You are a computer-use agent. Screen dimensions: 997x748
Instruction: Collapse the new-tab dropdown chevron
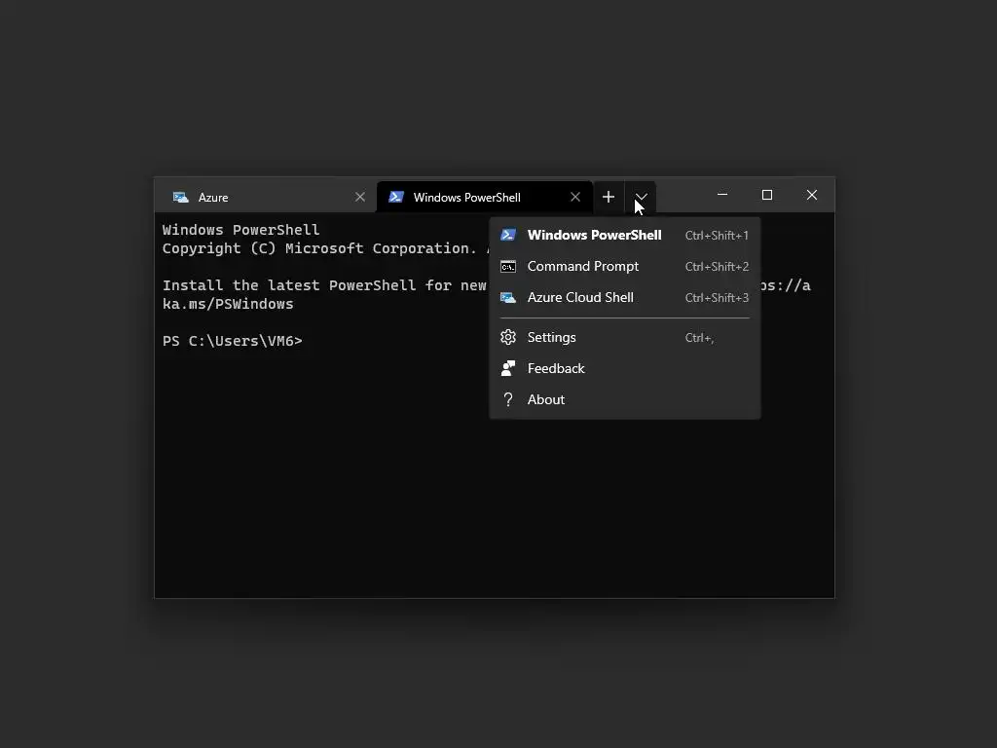tap(641, 197)
